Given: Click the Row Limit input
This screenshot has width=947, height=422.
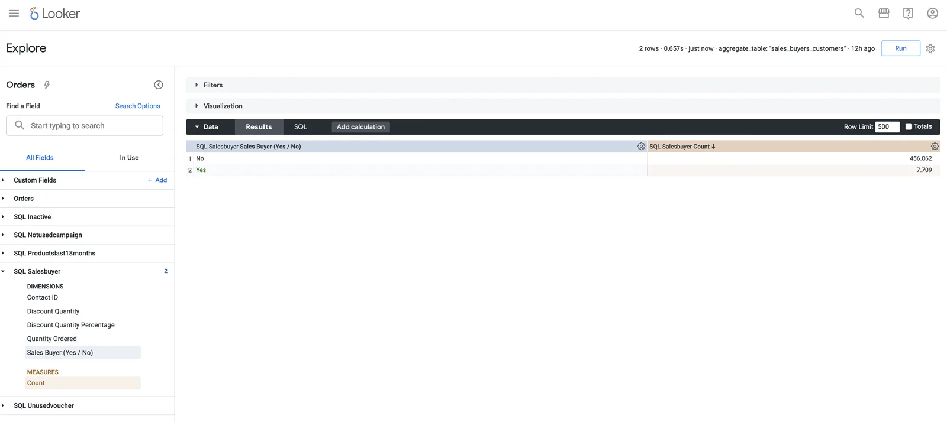Looking at the screenshot, I should click(887, 127).
